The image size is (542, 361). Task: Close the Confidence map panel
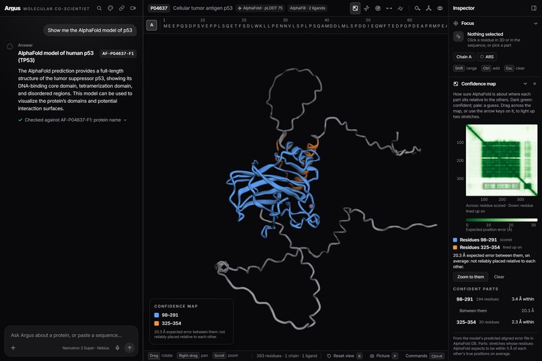pyautogui.click(x=535, y=83)
